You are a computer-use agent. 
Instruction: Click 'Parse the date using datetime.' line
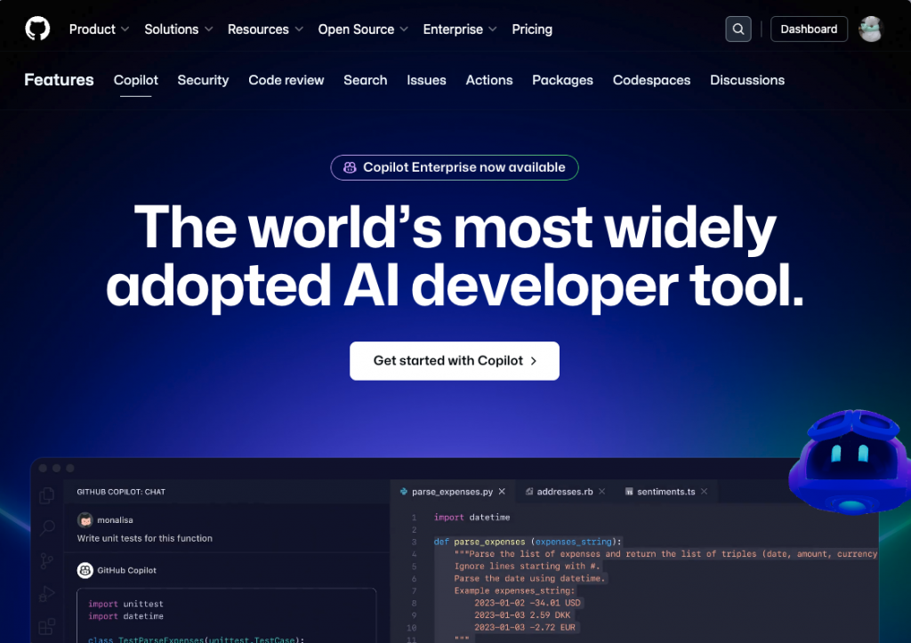click(529, 579)
